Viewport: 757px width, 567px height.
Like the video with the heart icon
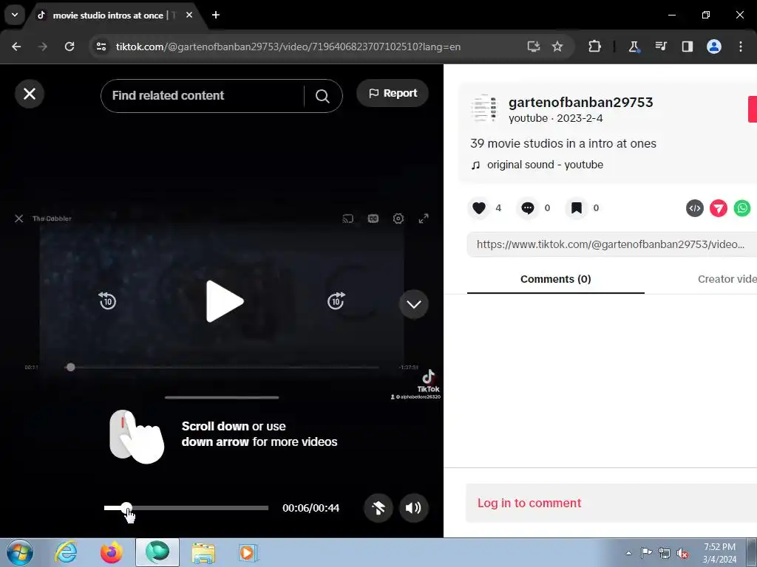click(479, 207)
